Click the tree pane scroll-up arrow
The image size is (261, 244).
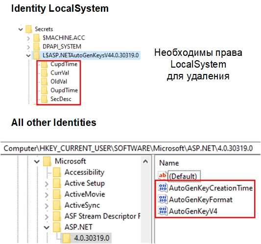(x=145, y=162)
